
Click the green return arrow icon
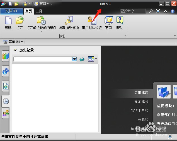[x=82, y=59]
